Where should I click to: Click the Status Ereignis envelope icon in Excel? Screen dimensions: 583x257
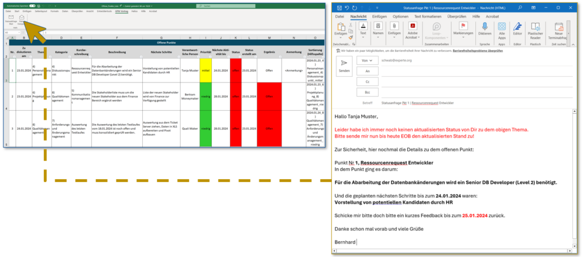(x=22, y=17)
